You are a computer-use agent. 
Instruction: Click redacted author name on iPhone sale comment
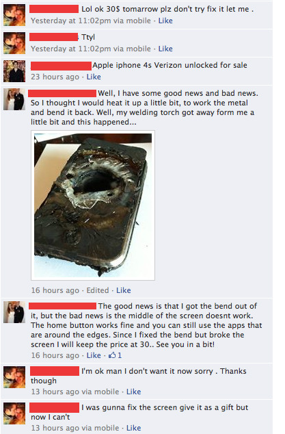click(x=61, y=66)
